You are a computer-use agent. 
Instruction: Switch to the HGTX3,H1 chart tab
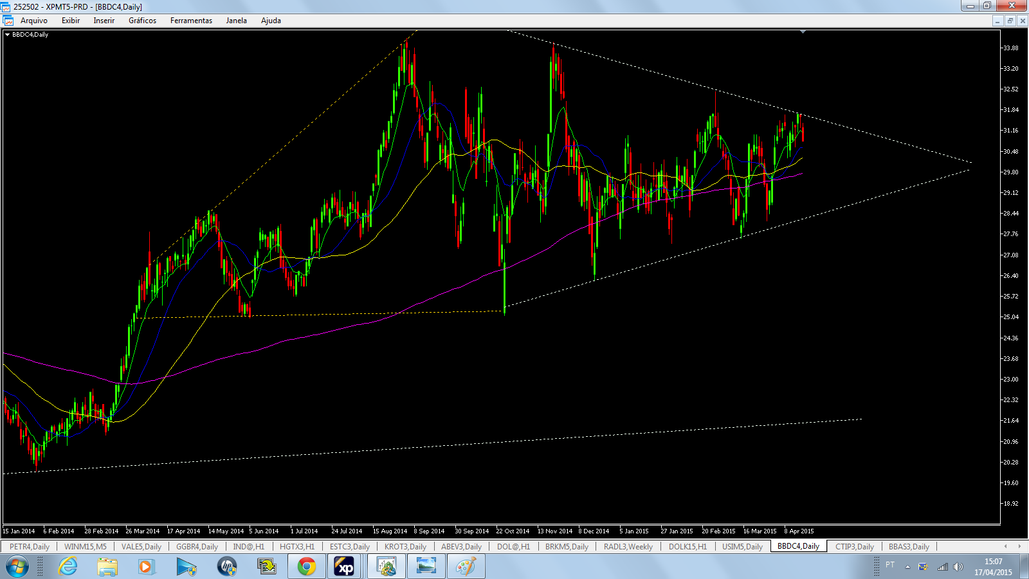click(x=297, y=547)
